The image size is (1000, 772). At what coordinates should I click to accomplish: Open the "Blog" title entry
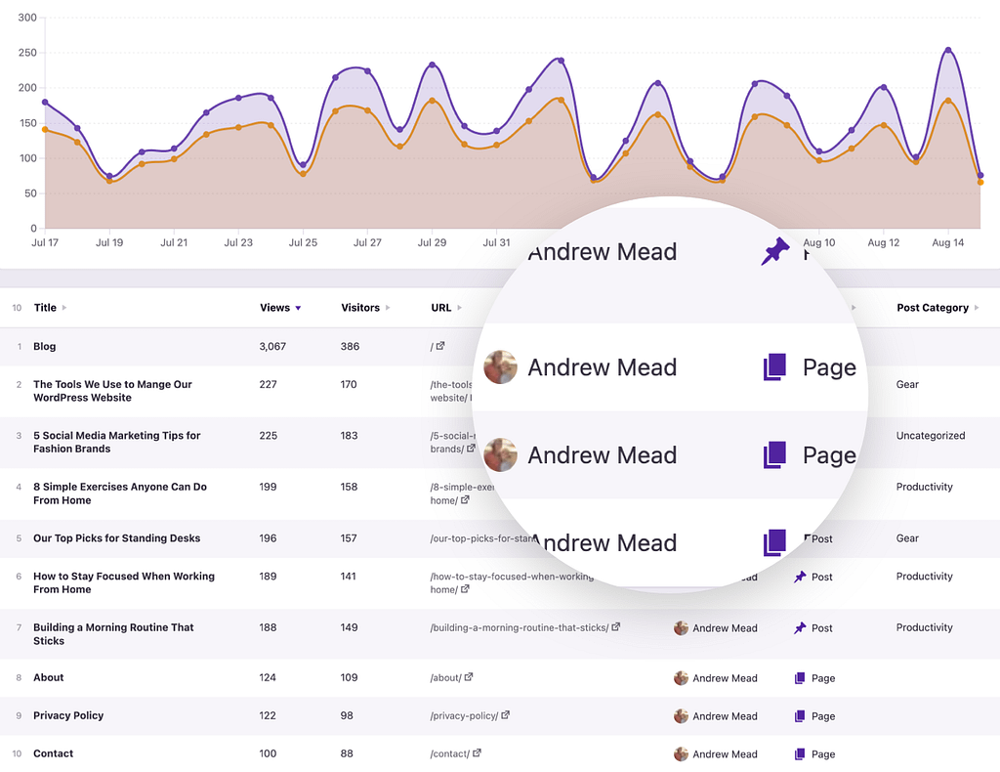click(x=45, y=346)
